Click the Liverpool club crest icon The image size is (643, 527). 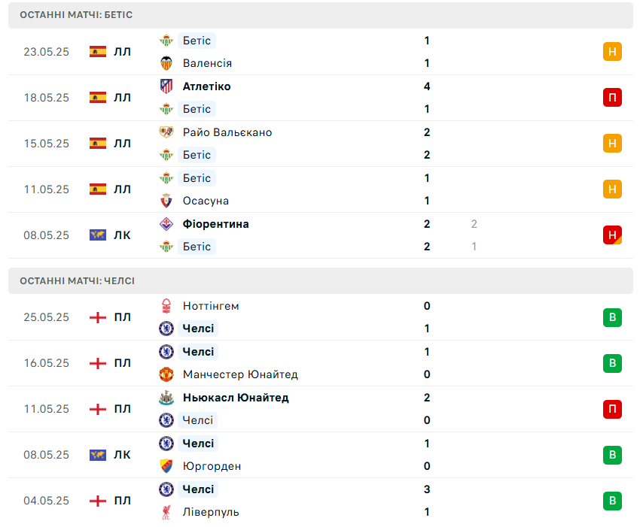pyautogui.click(x=166, y=512)
